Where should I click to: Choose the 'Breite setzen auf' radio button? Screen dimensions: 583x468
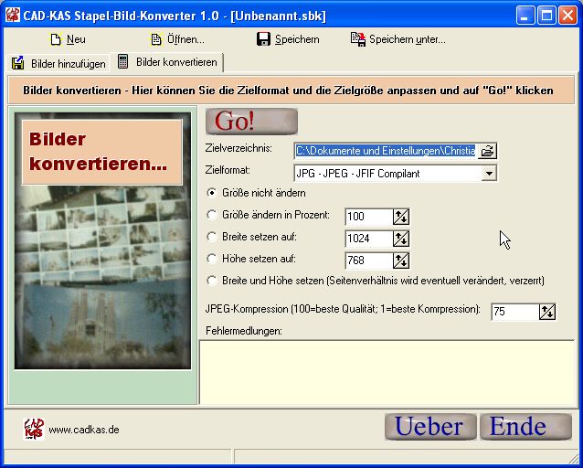click(213, 237)
